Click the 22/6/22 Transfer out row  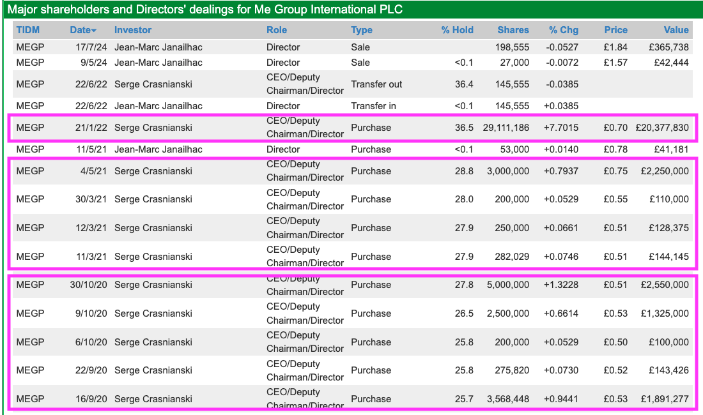tap(352, 84)
